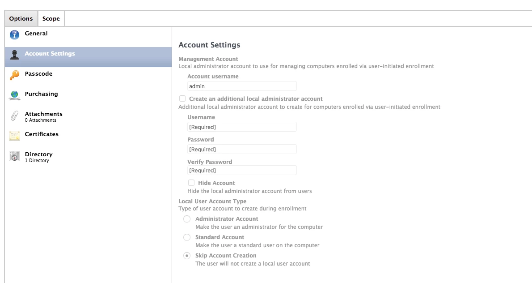
Task: Open the Purchasing section
Action: (x=88, y=97)
